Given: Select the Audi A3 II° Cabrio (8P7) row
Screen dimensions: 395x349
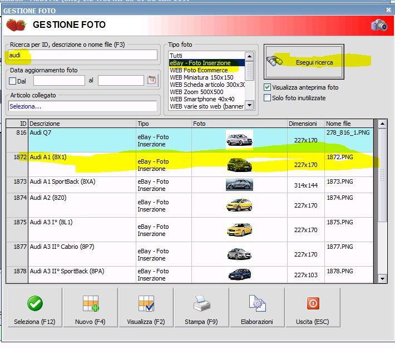Looking at the screenshot, I should [x=190, y=254].
